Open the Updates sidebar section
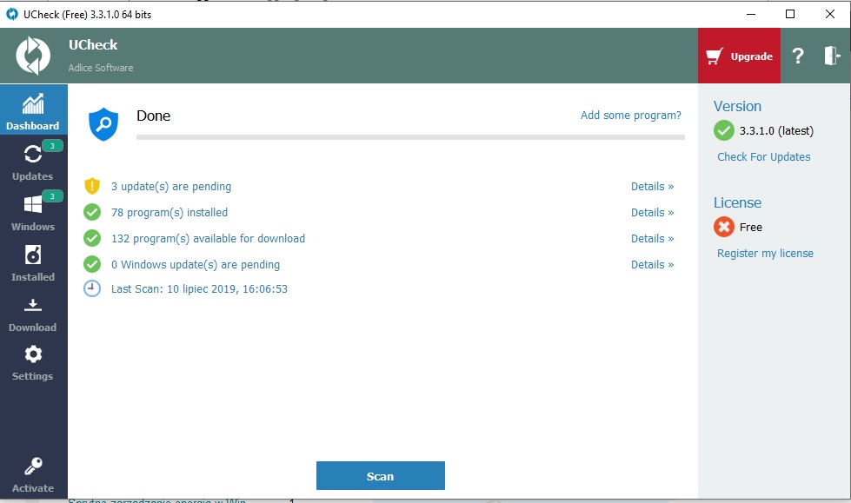851x503 pixels. (33, 161)
